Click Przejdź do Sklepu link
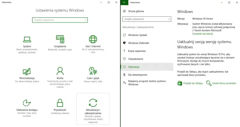 [x=193, y=83]
